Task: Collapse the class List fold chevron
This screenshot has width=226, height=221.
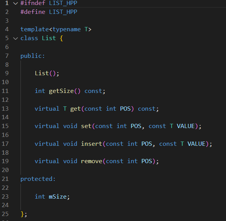Action: click(15, 39)
